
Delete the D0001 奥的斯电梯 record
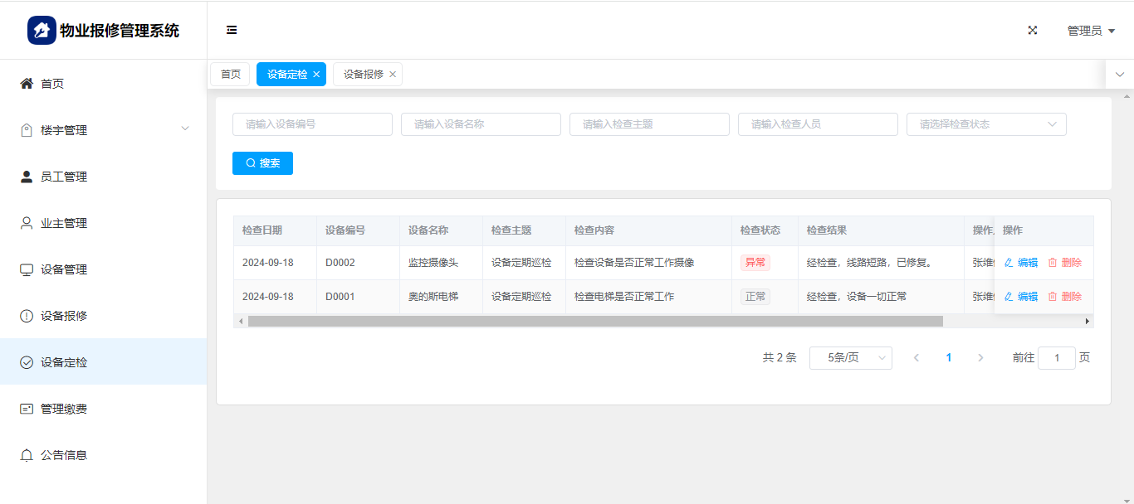pos(1065,297)
